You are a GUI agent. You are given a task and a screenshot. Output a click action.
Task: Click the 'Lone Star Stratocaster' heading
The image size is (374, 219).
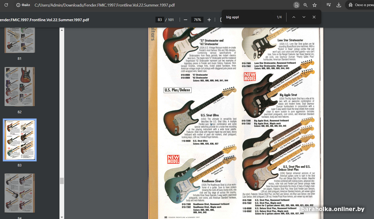290,40
